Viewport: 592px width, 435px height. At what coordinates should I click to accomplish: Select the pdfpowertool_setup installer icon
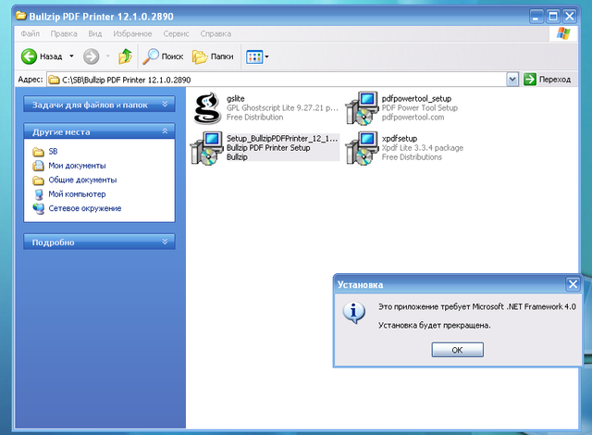coord(363,108)
